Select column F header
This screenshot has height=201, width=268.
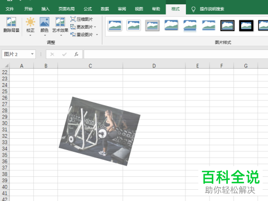(221, 66)
